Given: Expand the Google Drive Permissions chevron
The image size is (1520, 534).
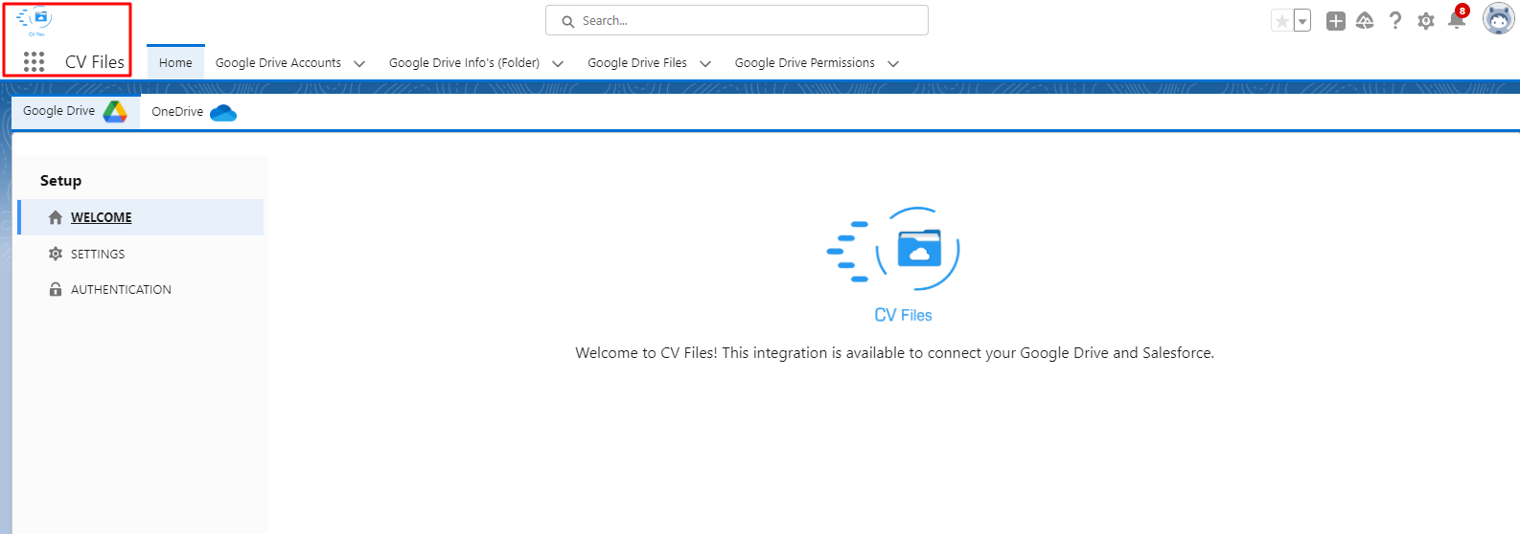Looking at the screenshot, I should [893, 64].
